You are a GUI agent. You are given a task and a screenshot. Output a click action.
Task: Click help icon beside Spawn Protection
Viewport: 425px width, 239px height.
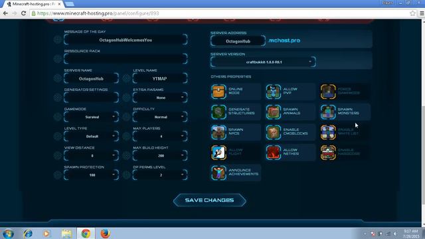[x=58, y=175]
